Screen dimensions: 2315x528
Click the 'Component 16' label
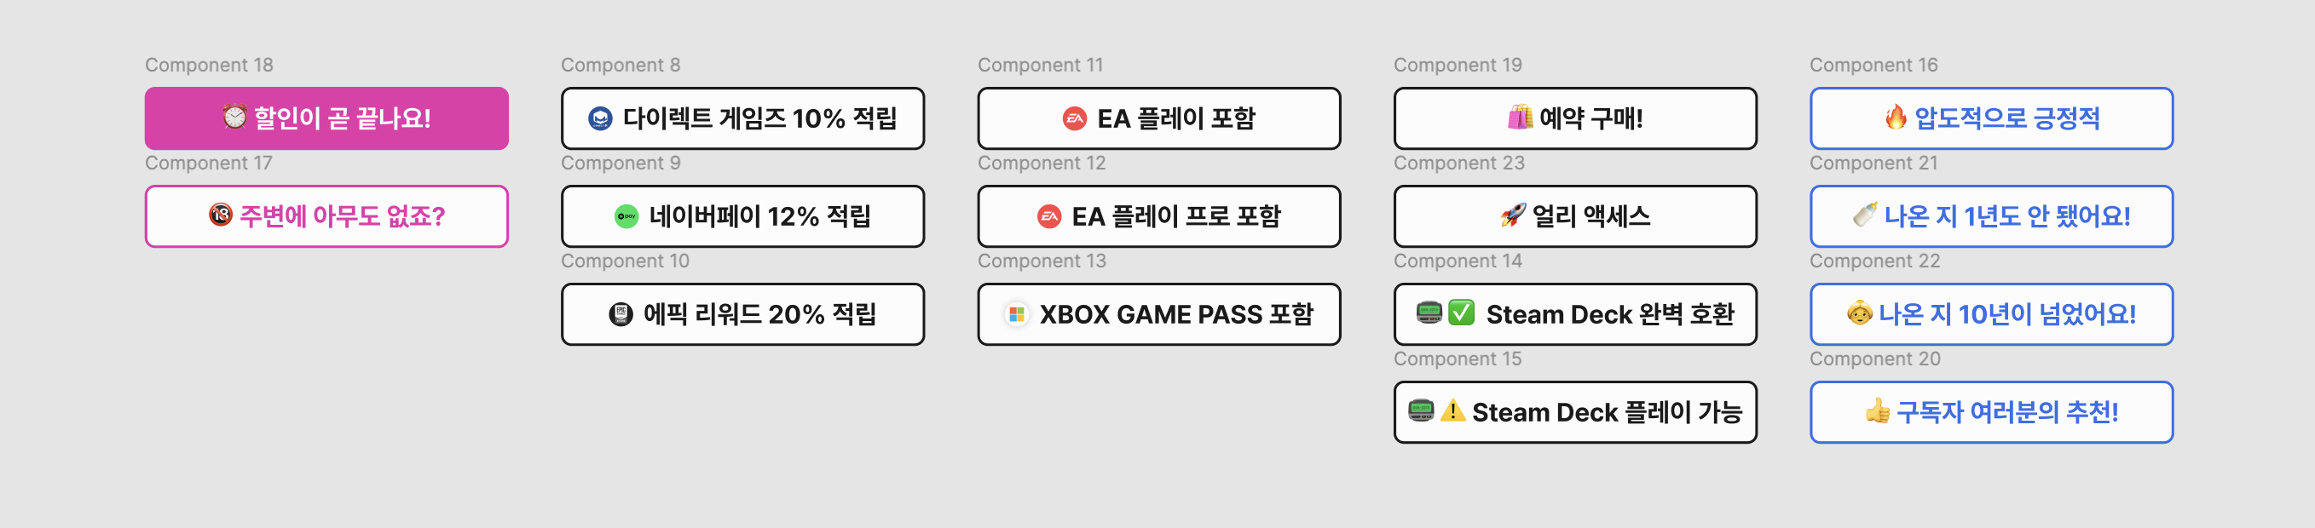pyautogui.click(x=1873, y=65)
